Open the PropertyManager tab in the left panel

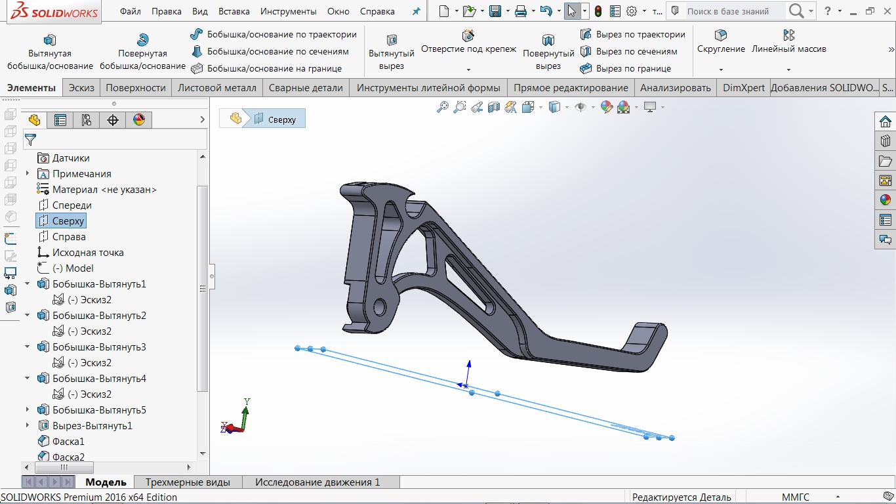[60, 119]
